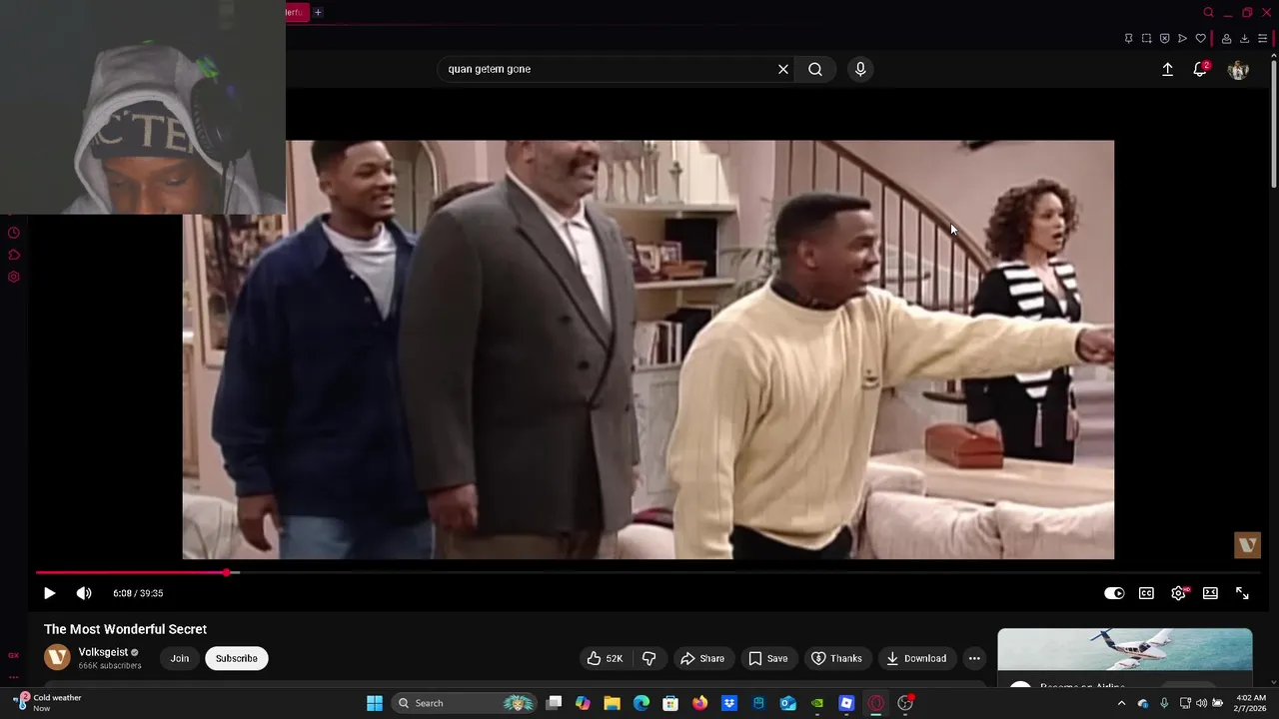Viewport: 1279px width, 719px height.
Task: Click the taskbar Search box
Action: click(465, 703)
